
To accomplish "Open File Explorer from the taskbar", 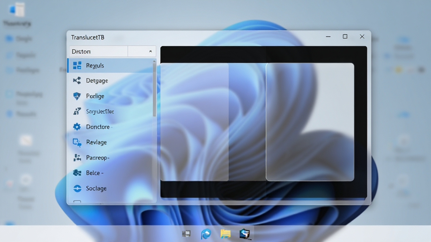I will pos(226,234).
